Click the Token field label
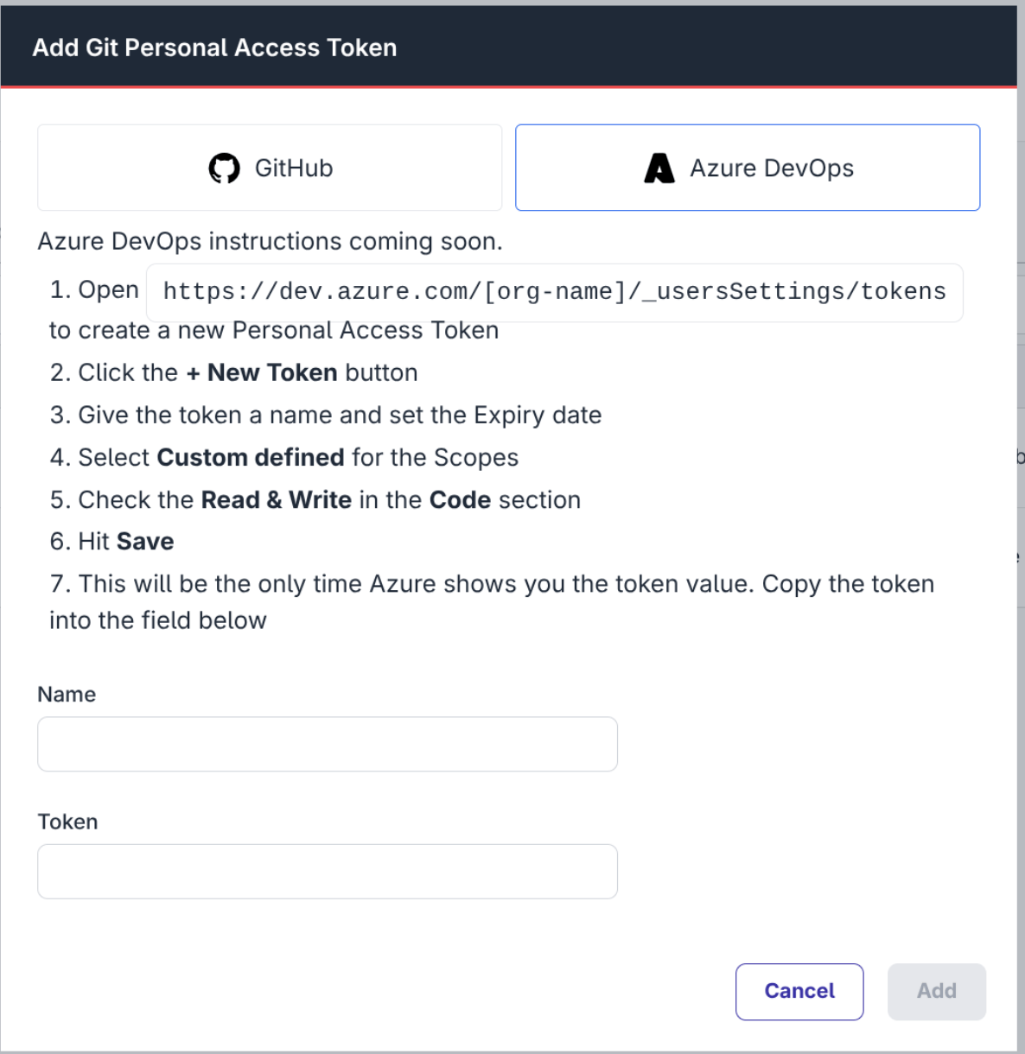The image size is (1025, 1054). (x=67, y=822)
